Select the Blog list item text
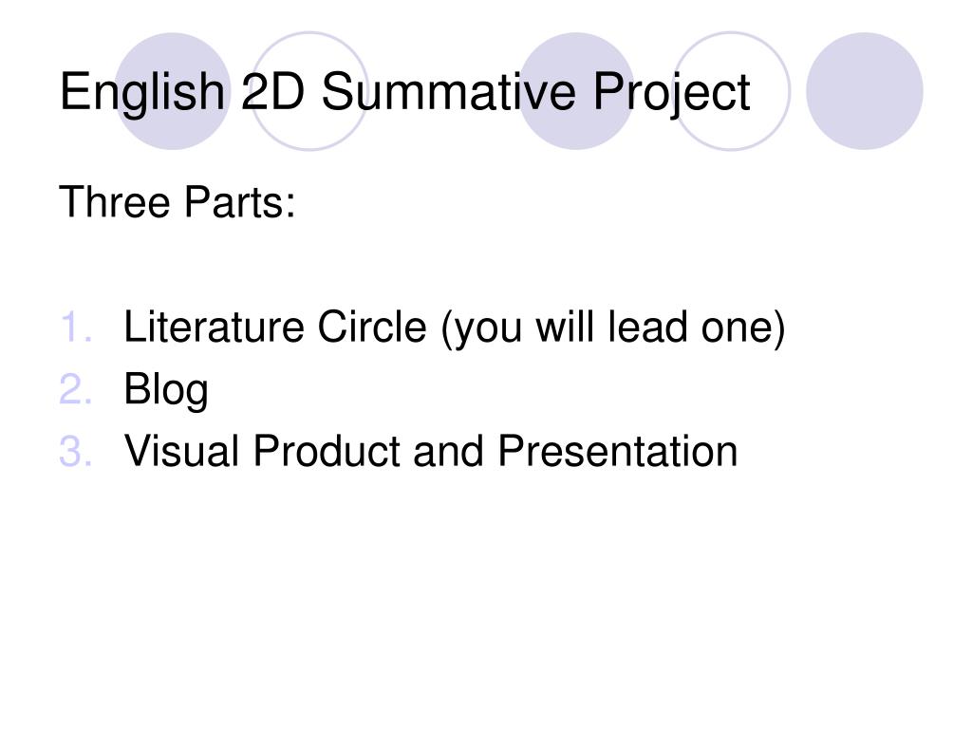The height and width of the screenshot is (729, 972). (166, 390)
